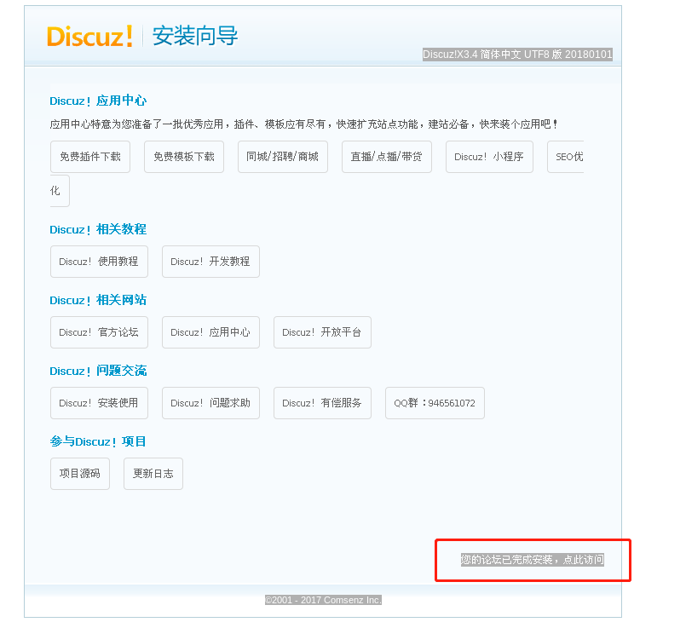Click QQ群:946561072 button
Viewport: 686px width, 628px height.
[x=435, y=403]
